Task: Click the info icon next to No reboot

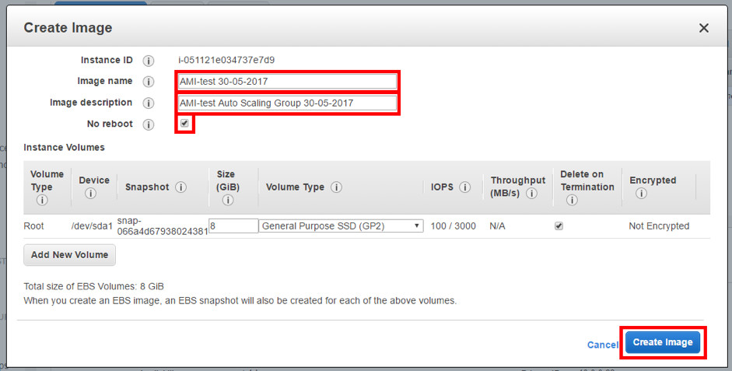Action: [149, 124]
